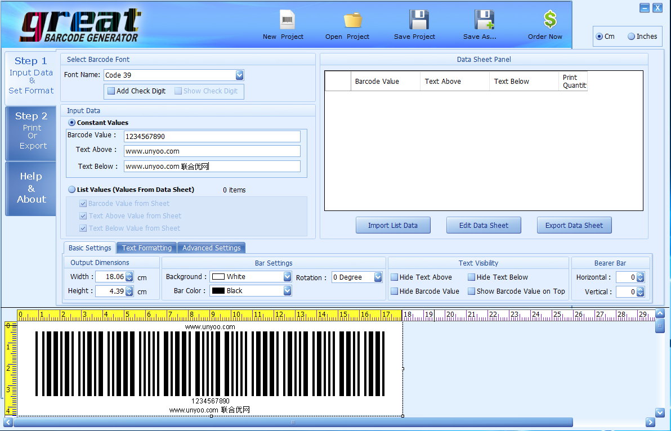Screen dimensions: 671x431
Task: Adjust the Vertical bearer bar spinner
Action: click(640, 292)
